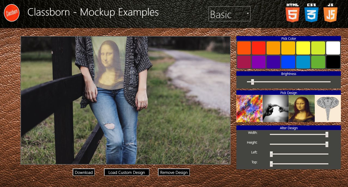Viewport: 348px width, 187px height.
Task: Select the Mona Lisa design thumbnail
Action: pyautogui.click(x=302, y=108)
